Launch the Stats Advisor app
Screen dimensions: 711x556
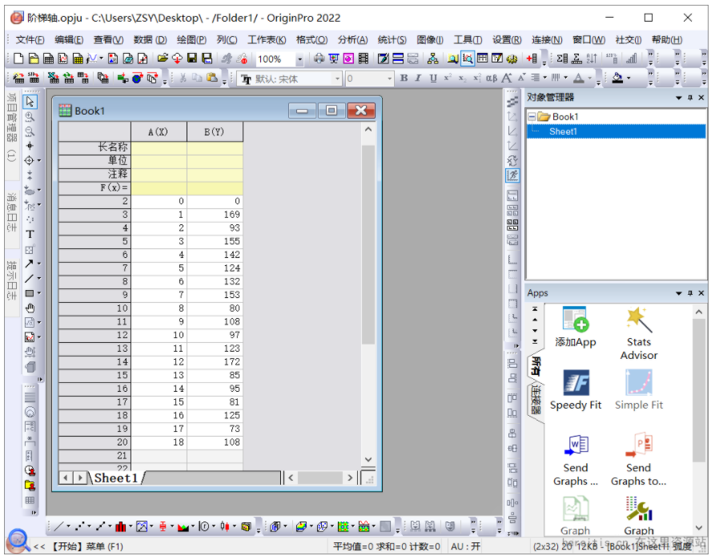click(x=638, y=333)
